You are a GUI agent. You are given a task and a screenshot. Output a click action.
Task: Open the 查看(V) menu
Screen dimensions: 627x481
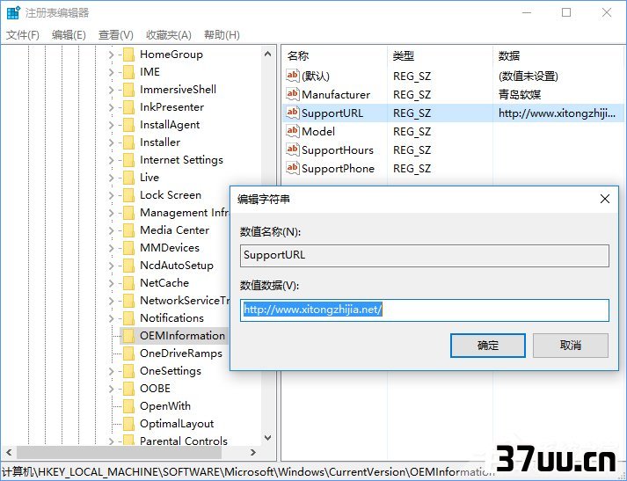point(115,35)
